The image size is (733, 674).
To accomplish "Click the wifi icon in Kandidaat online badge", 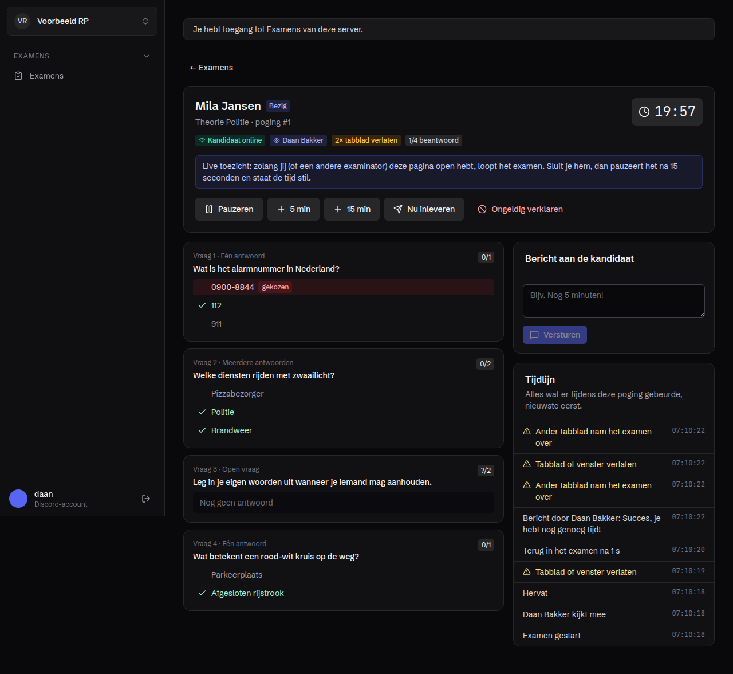I will (202, 140).
